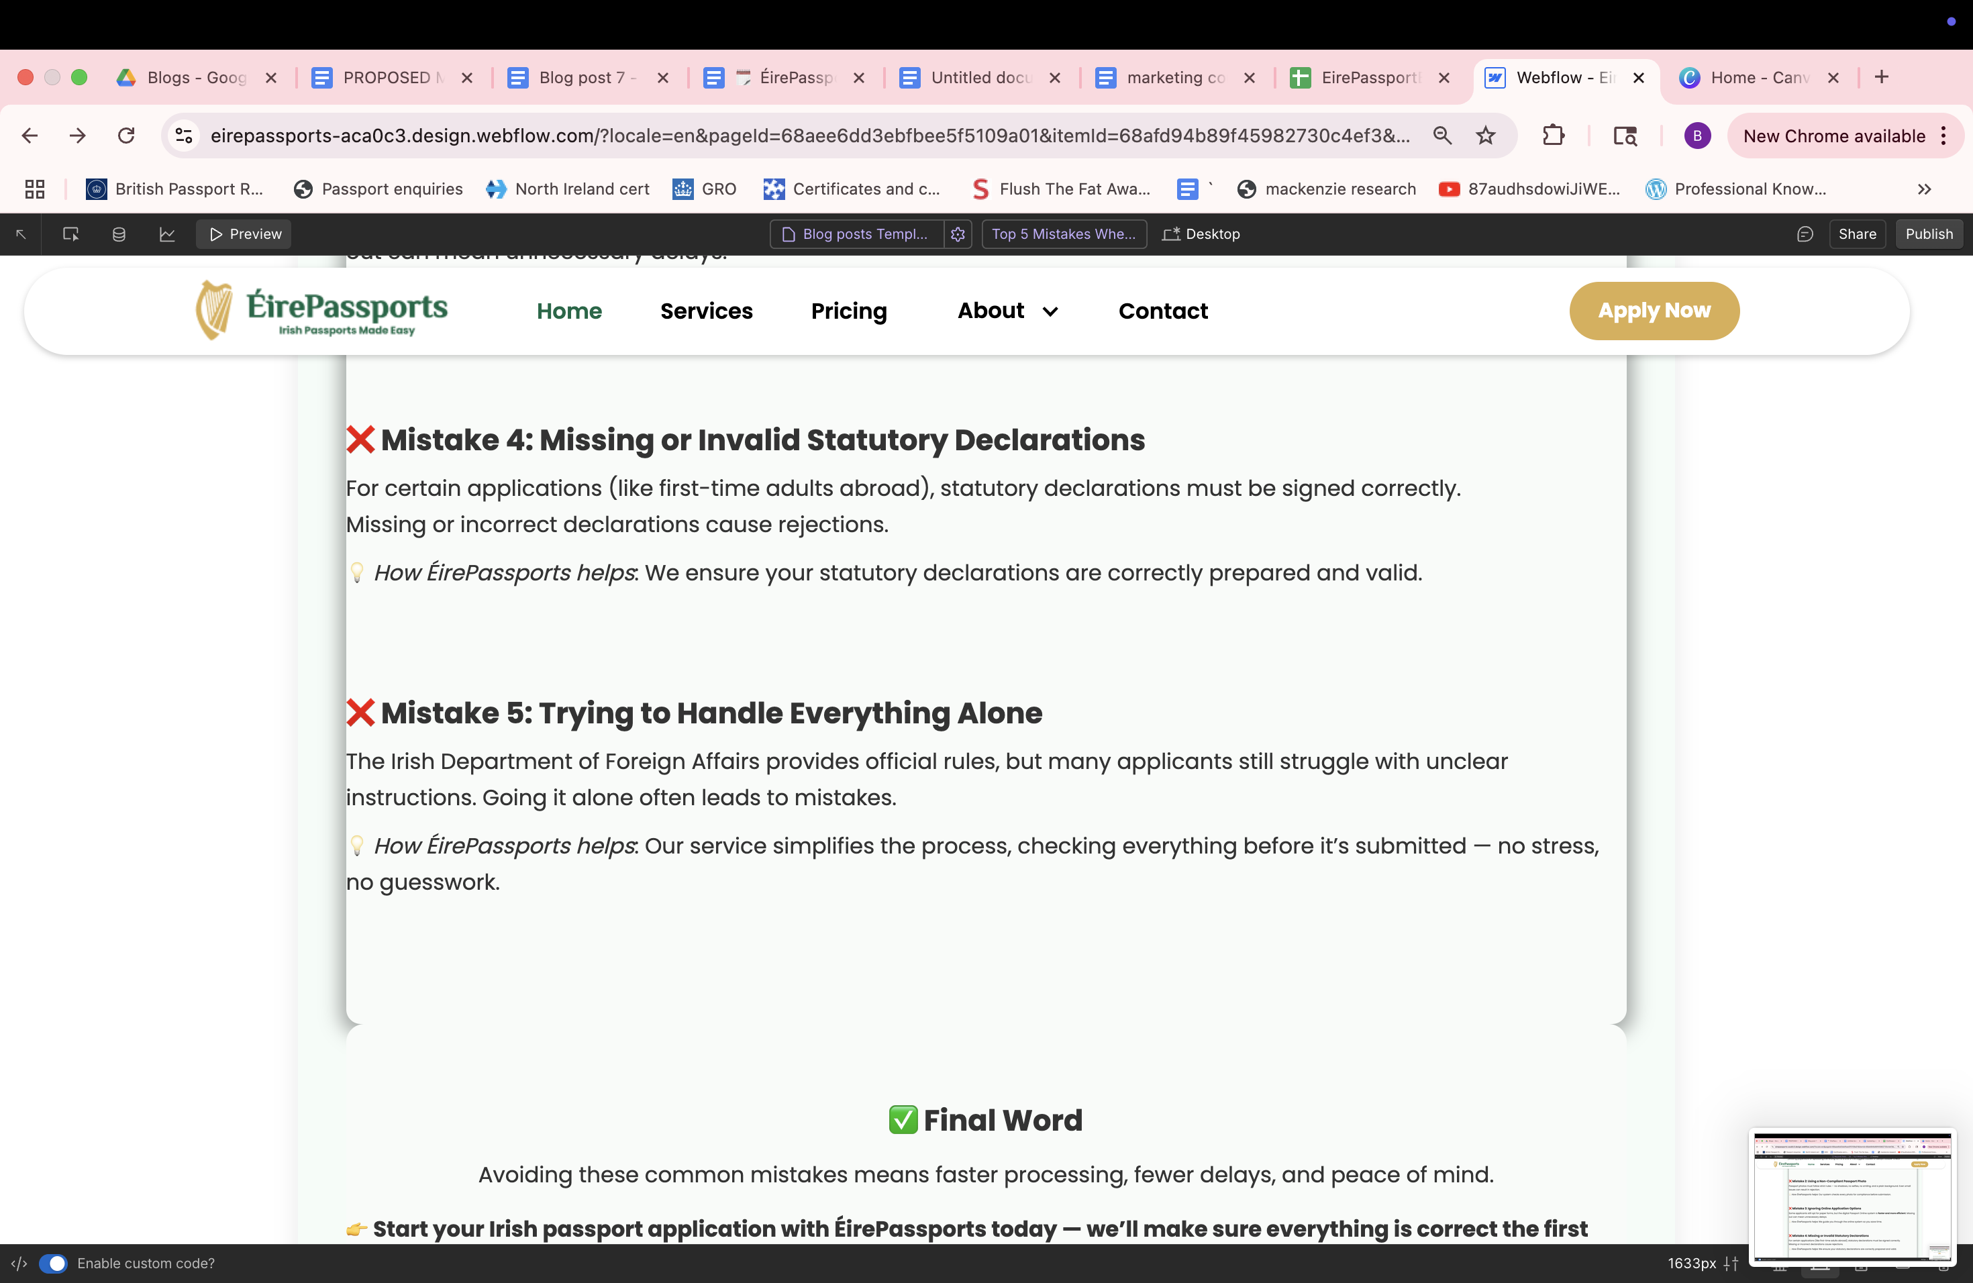Image resolution: width=1973 pixels, height=1283 pixels.
Task: Open the Blog posts Template page selector
Action: (x=856, y=235)
